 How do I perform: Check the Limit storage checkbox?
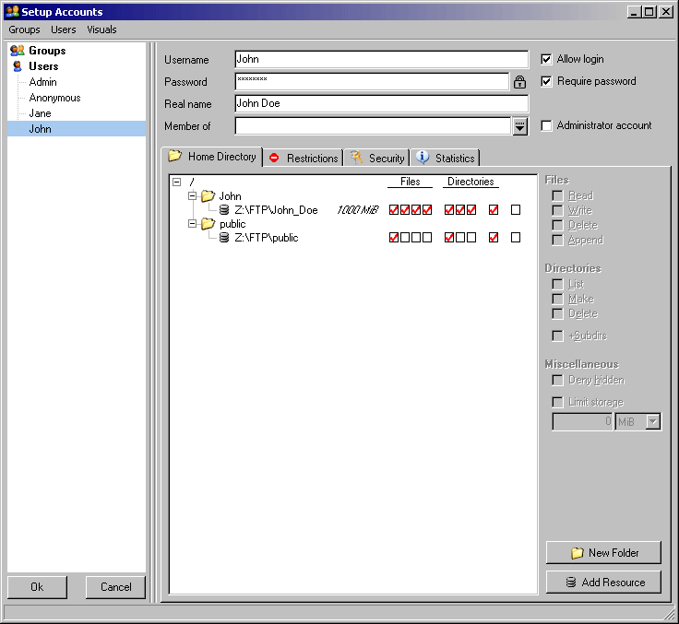[558, 403]
